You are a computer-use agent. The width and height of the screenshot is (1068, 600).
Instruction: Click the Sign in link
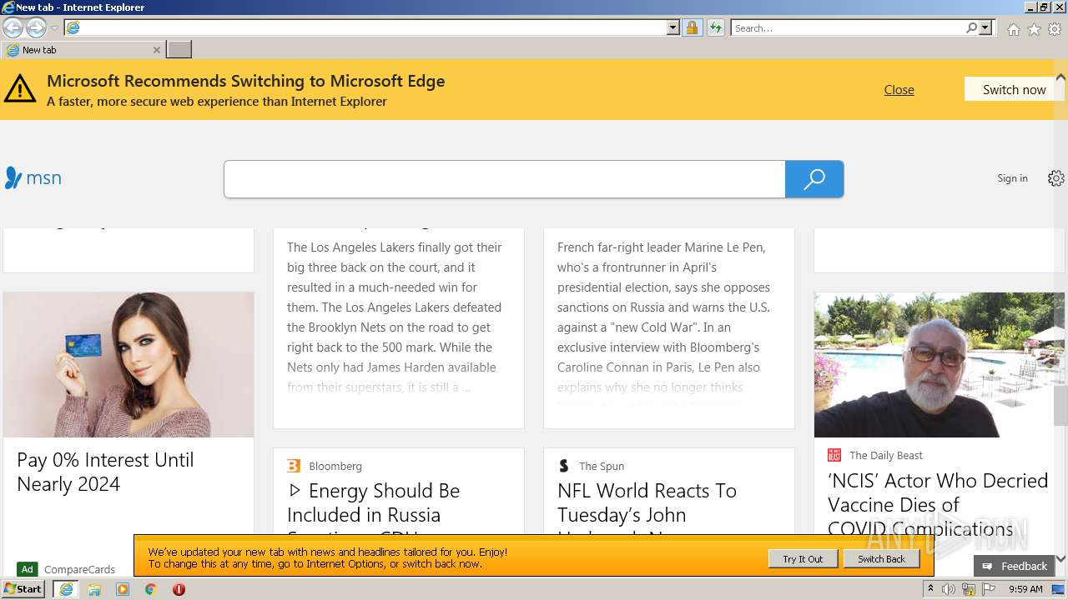1012,178
